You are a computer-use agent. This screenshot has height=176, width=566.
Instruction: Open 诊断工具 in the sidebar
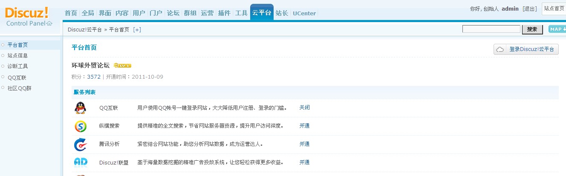(x=17, y=66)
